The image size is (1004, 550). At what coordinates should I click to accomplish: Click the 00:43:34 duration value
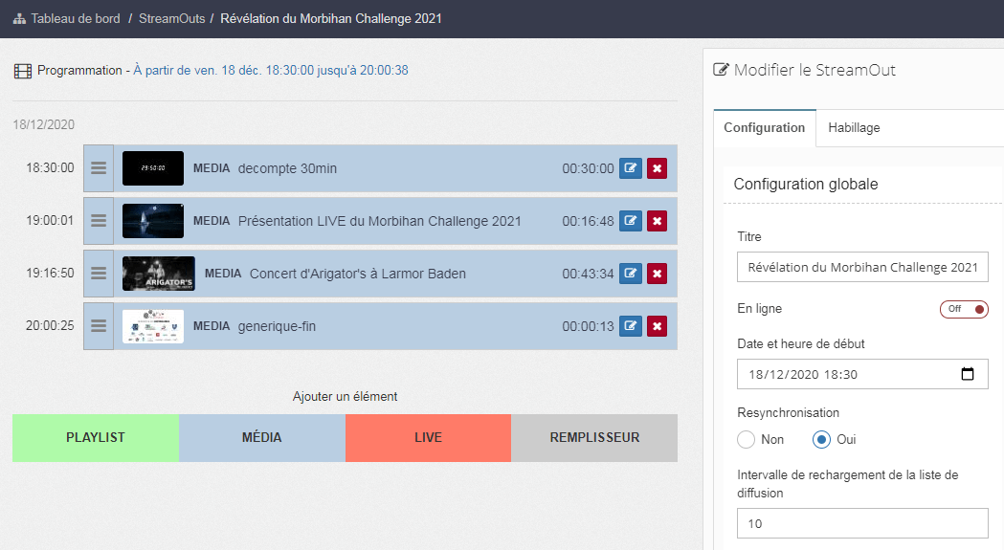point(588,274)
